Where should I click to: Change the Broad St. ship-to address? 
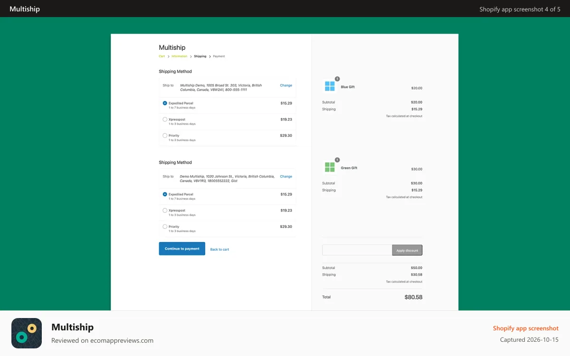(286, 85)
